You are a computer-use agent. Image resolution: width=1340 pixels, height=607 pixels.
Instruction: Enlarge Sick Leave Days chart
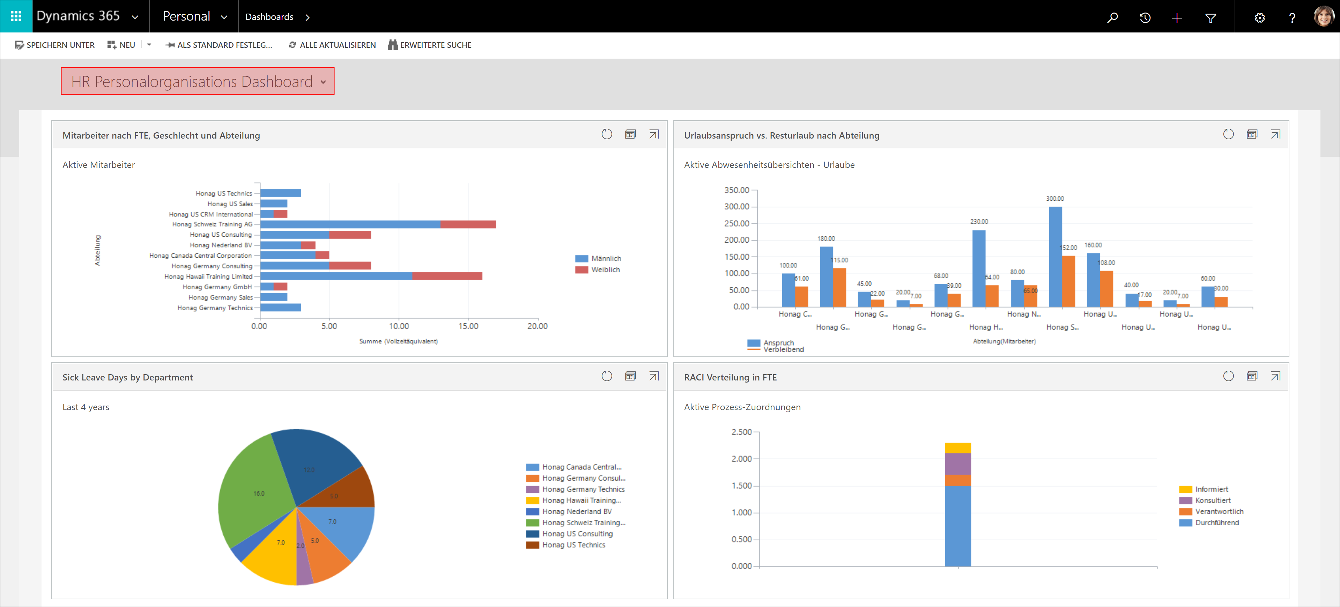tap(654, 376)
